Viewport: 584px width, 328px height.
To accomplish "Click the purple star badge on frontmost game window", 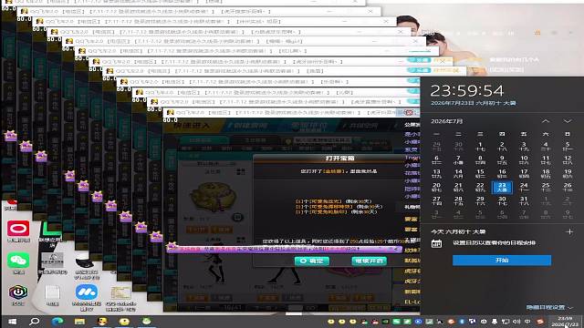I will point(172,246).
